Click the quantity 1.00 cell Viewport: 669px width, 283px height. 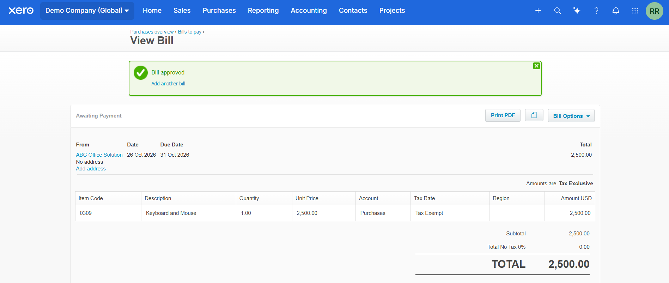coord(264,213)
